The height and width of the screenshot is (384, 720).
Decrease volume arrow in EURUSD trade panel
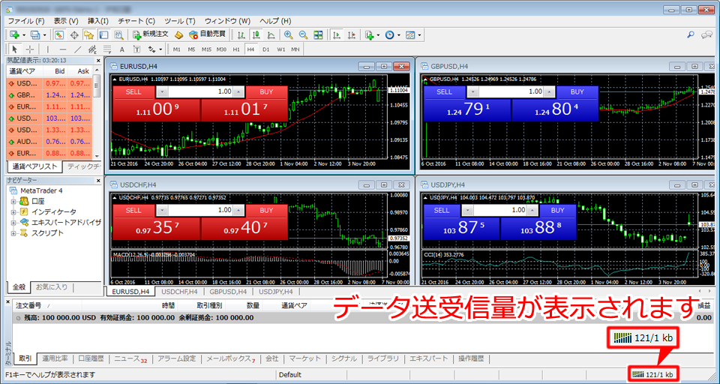[162, 91]
